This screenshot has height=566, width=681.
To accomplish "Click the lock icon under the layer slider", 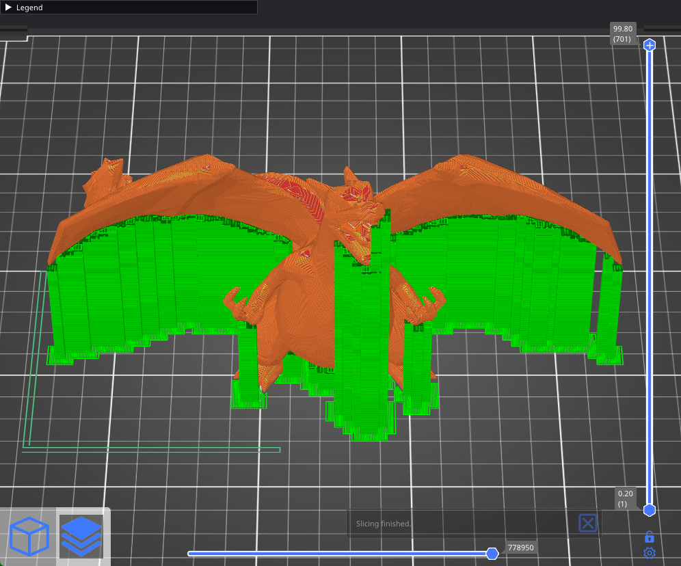I will click(648, 537).
